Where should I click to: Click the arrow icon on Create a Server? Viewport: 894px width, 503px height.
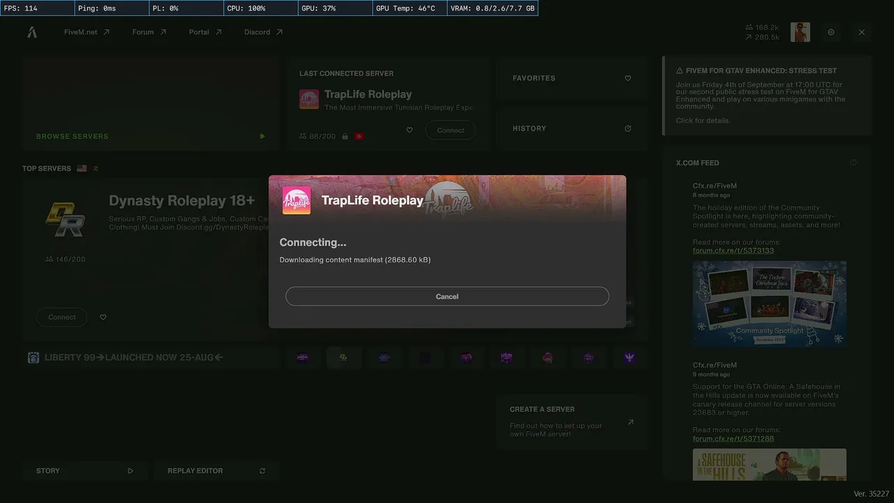coord(631,422)
